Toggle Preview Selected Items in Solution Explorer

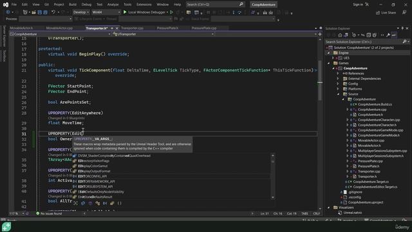tap(394, 35)
